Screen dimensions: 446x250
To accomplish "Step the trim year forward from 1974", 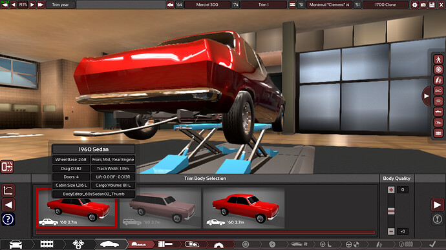I will click(x=32, y=5).
